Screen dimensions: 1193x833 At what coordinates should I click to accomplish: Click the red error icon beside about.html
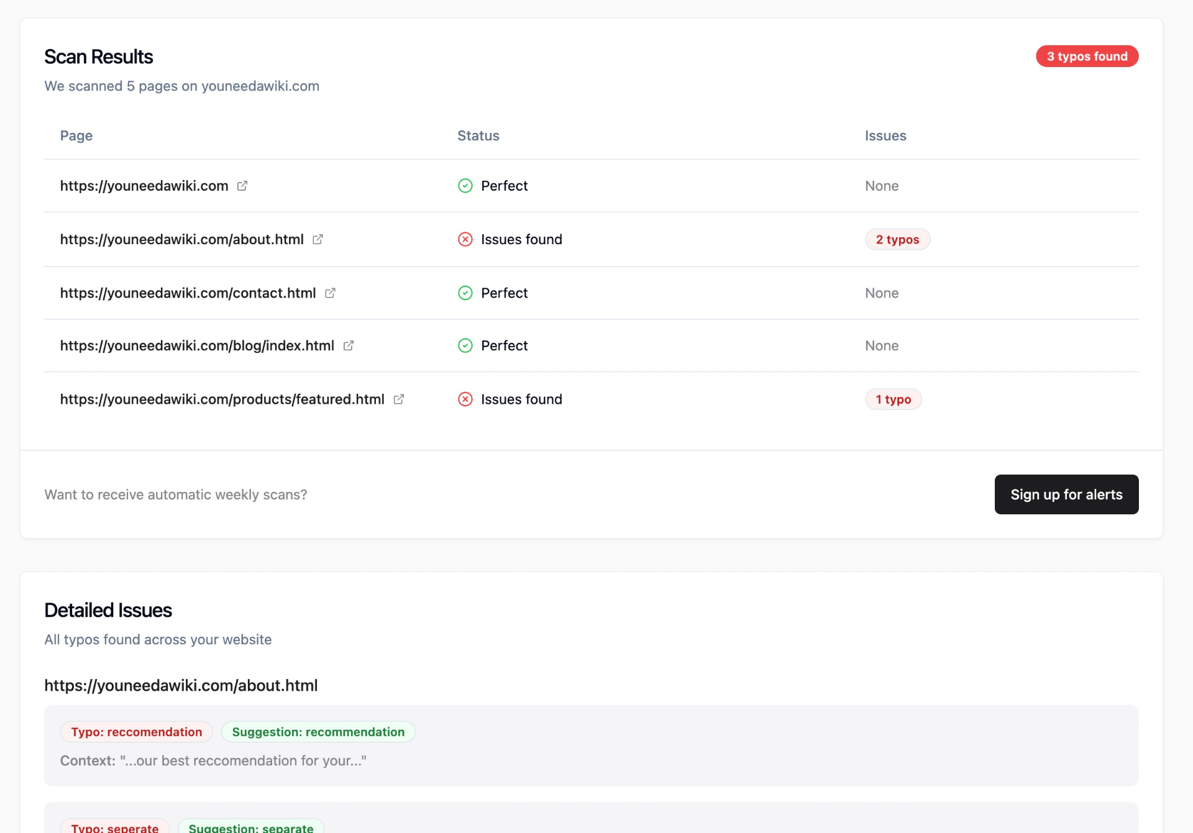pos(465,239)
